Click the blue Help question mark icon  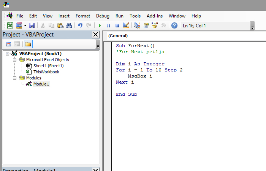[174, 25]
